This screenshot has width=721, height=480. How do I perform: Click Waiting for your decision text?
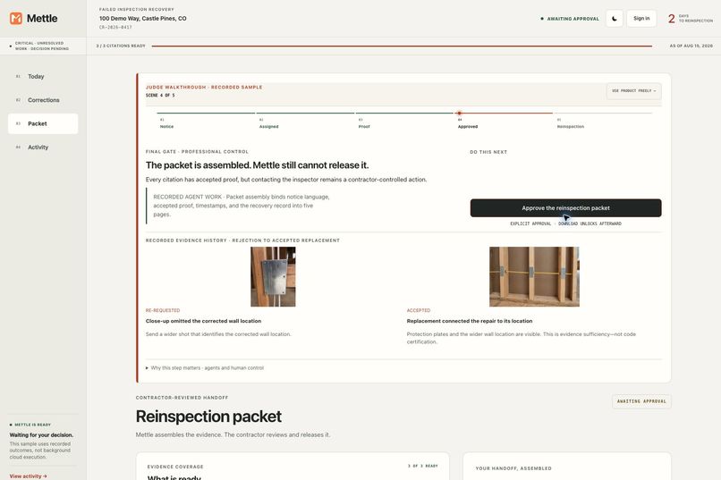point(41,435)
